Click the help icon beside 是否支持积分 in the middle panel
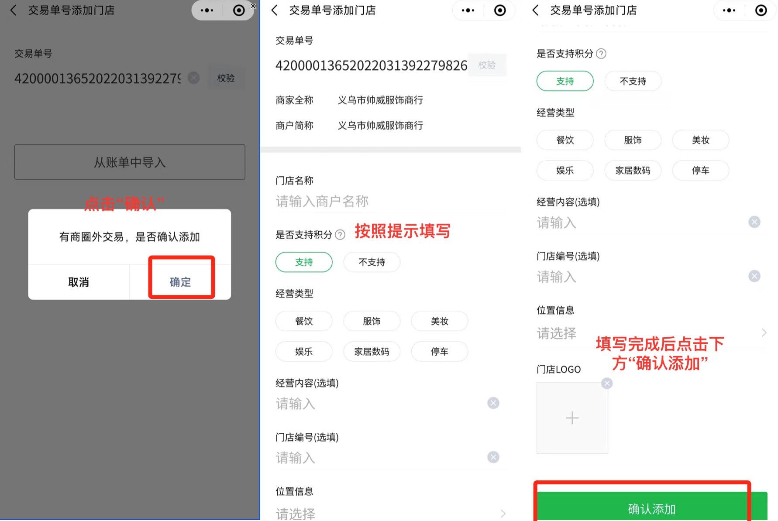 [340, 235]
